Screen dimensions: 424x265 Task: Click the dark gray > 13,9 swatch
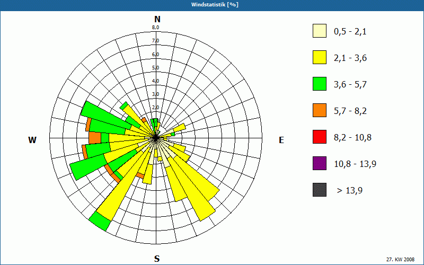tap(320, 190)
